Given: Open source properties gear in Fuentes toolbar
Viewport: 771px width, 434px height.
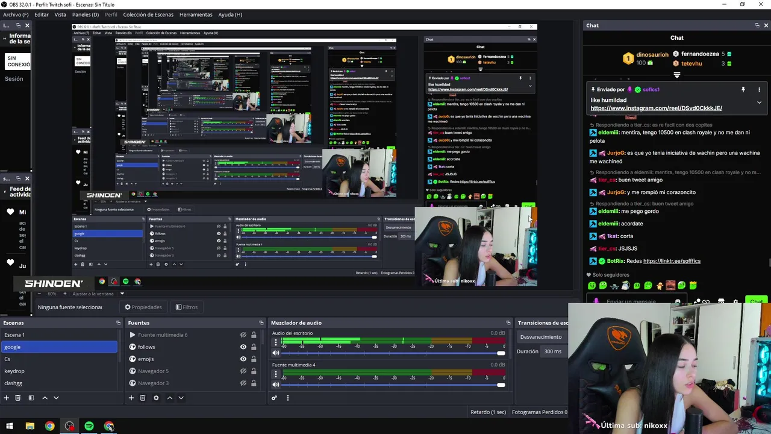Looking at the screenshot, I should 156,398.
